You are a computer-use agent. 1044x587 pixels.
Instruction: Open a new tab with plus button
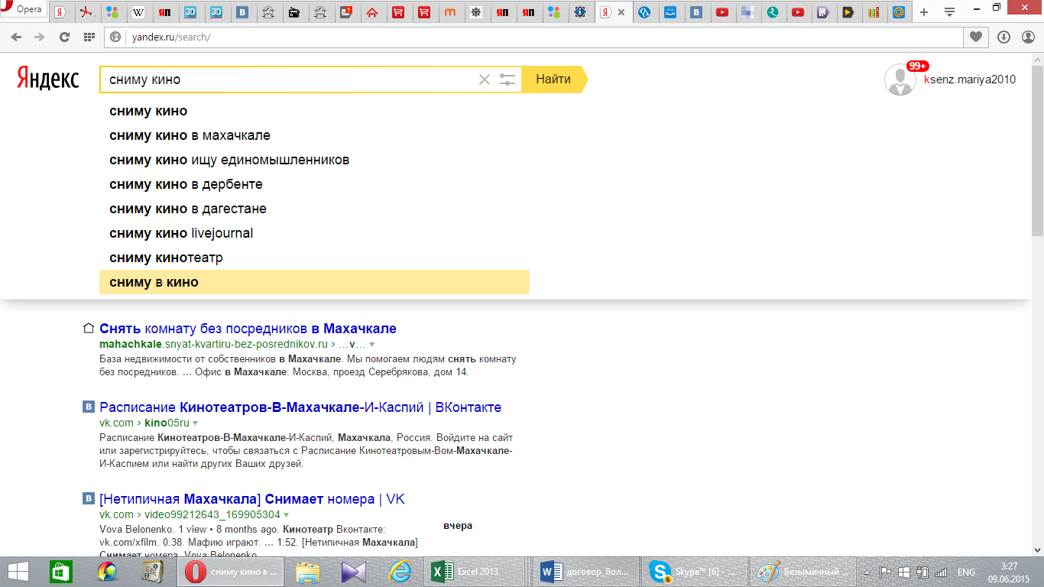point(924,12)
